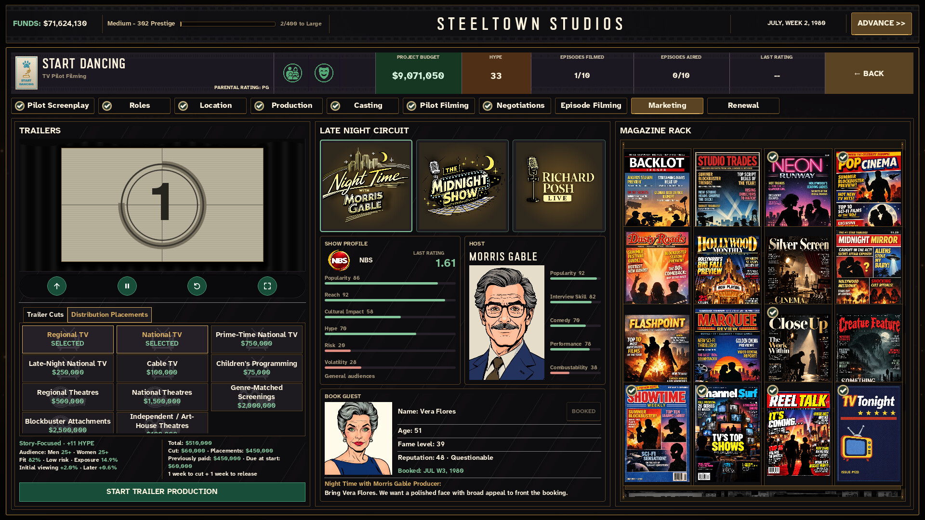Toggle Pop Cinema magazine selection
This screenshot has height=520, width=925.
(869, 189)
